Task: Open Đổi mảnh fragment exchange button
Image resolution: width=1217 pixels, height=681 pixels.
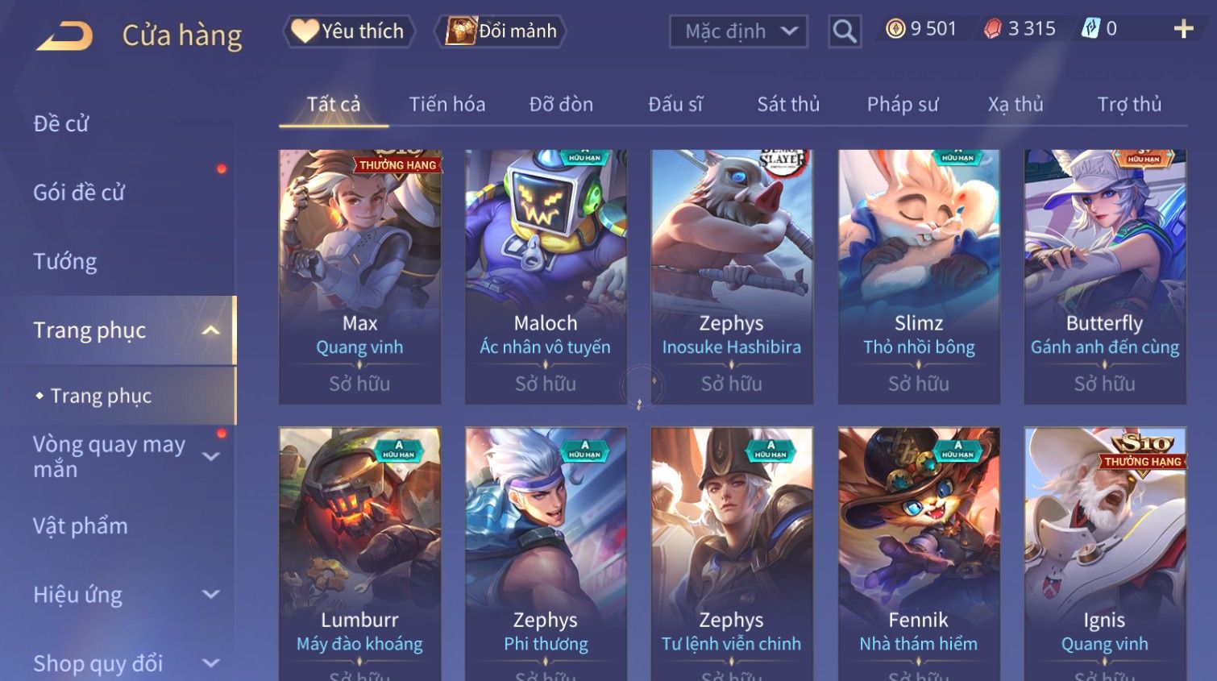Action: pos(501,31)
